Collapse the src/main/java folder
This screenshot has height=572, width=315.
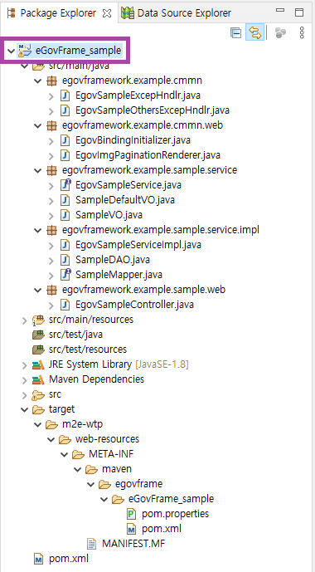pyautogui.click(x=24, y=66)
